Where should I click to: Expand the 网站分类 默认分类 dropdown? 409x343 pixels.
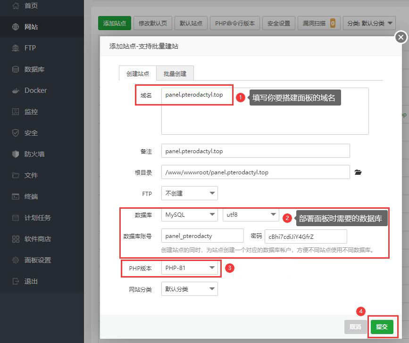189,289
